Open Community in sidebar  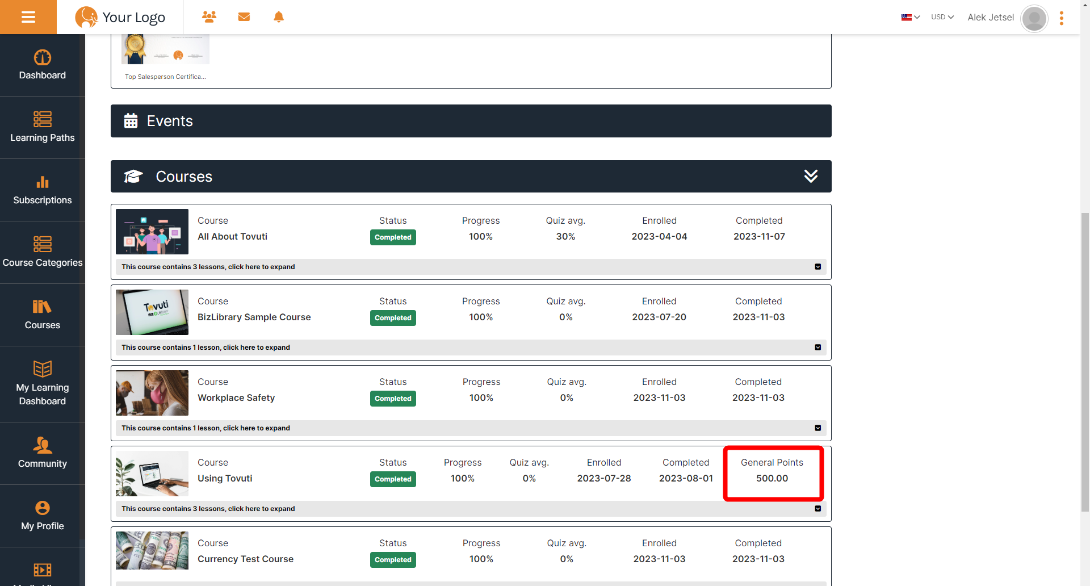click(x=43, y=454)
